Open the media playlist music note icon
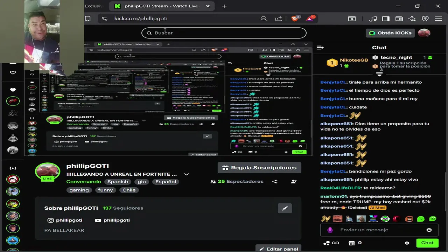 (x=373, y=19)
